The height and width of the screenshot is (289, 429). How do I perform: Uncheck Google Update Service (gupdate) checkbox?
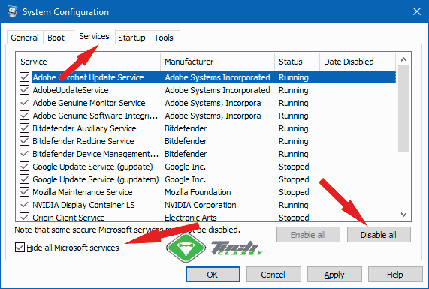(24, 167)
